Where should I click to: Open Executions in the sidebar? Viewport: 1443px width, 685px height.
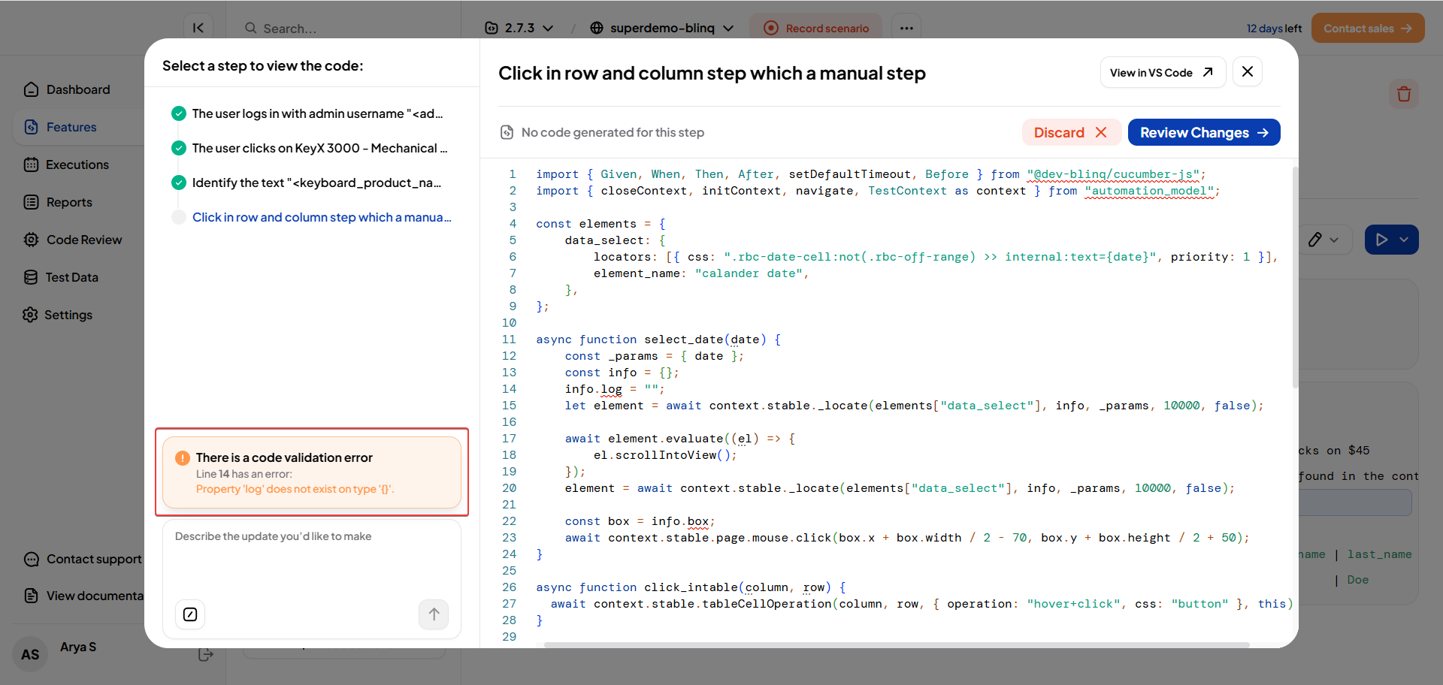77,164
